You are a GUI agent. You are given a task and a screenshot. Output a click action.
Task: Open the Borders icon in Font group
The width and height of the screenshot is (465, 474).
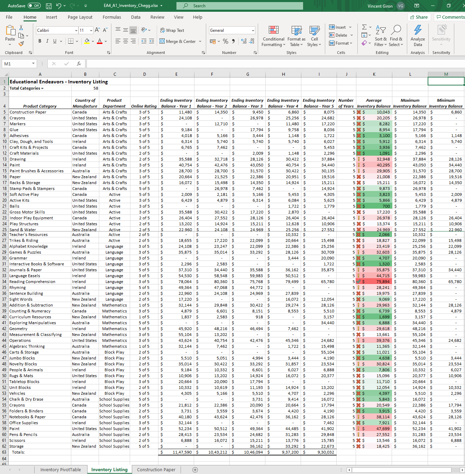tap(71, 41)
